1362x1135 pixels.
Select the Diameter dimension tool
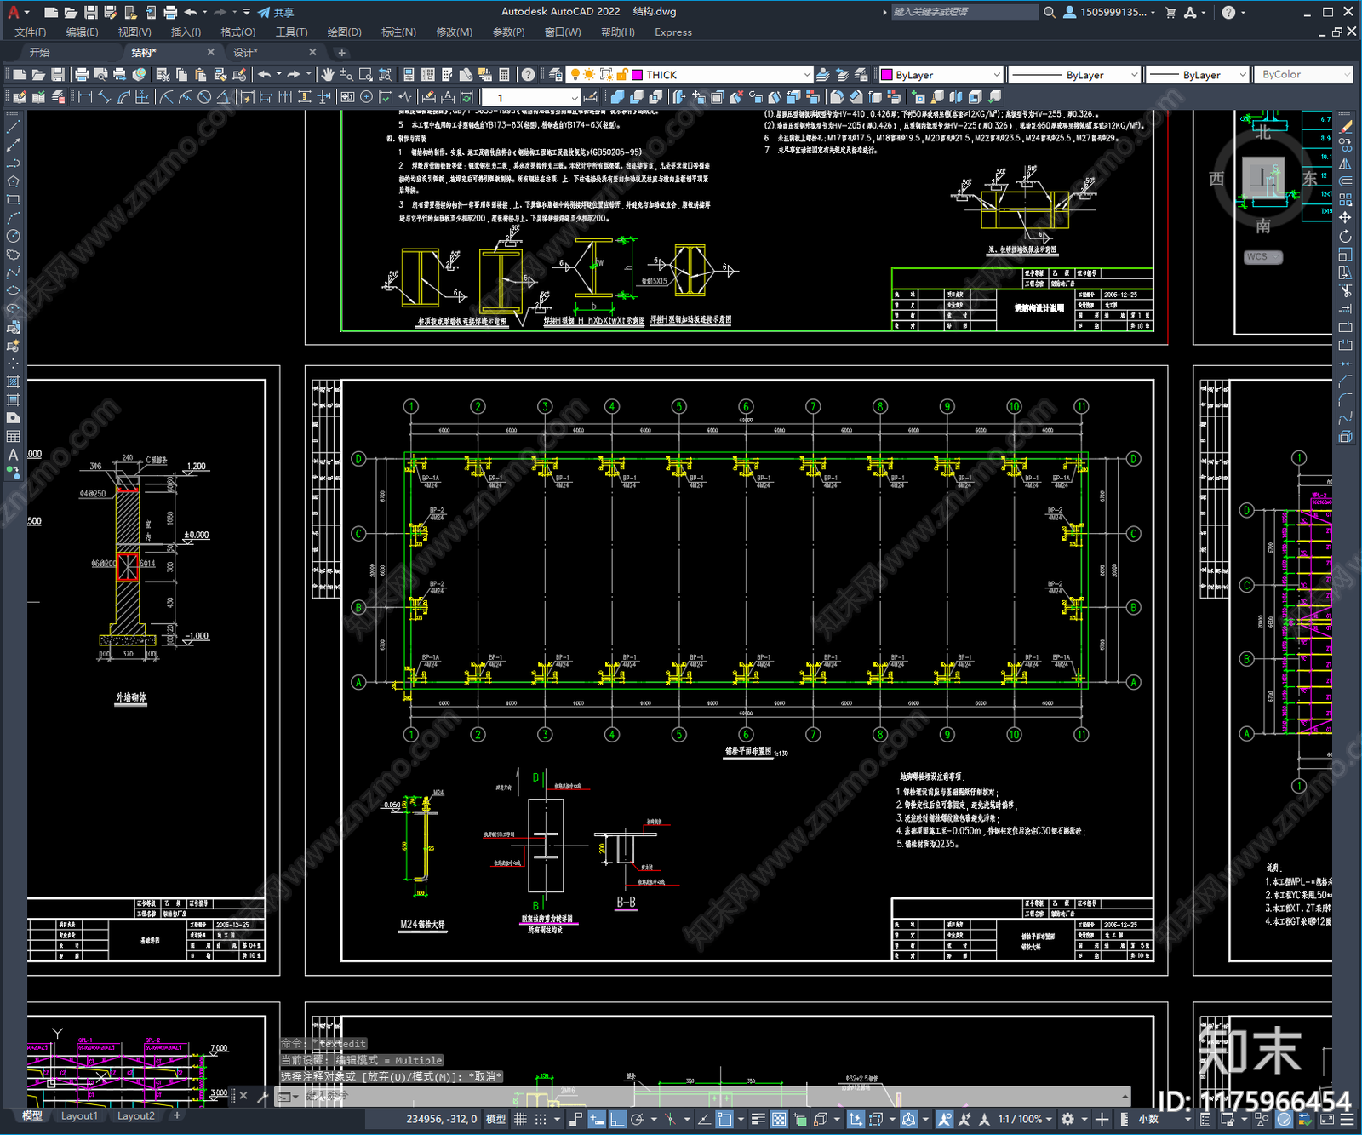(204, 97)
